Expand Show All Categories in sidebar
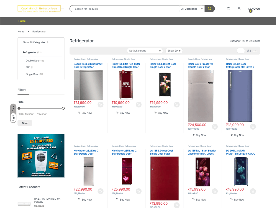Viewport: 277px width, 208px height. [35, 42]
